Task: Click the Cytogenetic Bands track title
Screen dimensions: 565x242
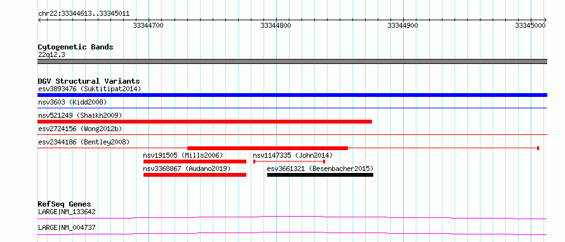Action: point(76,47)
